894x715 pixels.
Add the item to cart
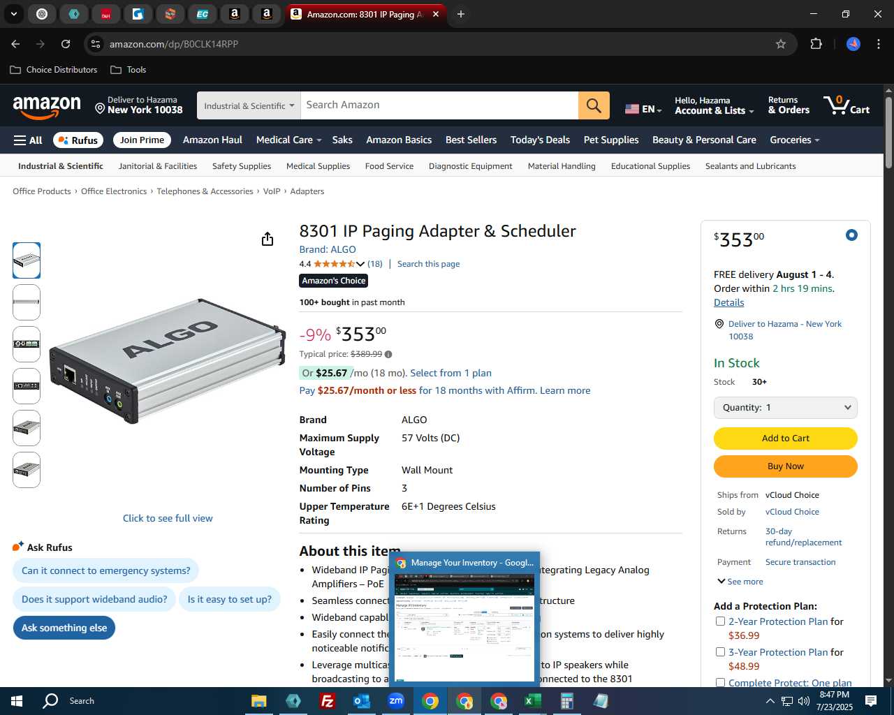pyautogui.click(x=786, y=438)
